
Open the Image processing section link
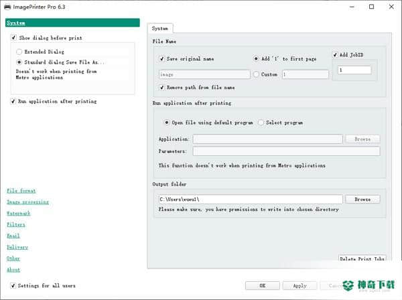click(27, 202)
